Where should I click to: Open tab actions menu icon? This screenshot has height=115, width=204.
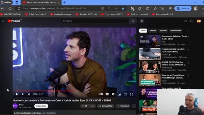17,3
